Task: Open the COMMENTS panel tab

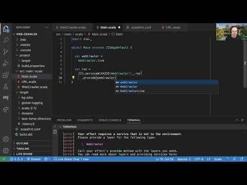Action: click(85, 120)
